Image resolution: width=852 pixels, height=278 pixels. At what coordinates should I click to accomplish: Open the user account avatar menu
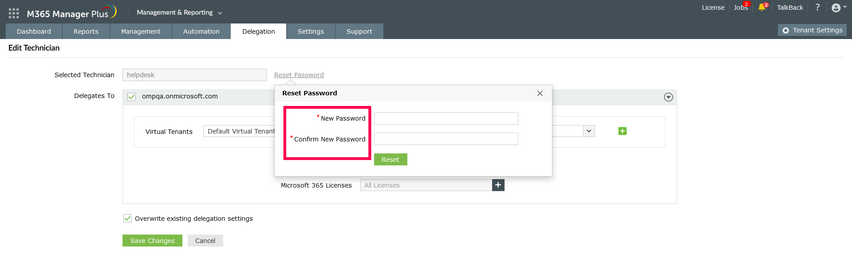click(x=838, y=8)
